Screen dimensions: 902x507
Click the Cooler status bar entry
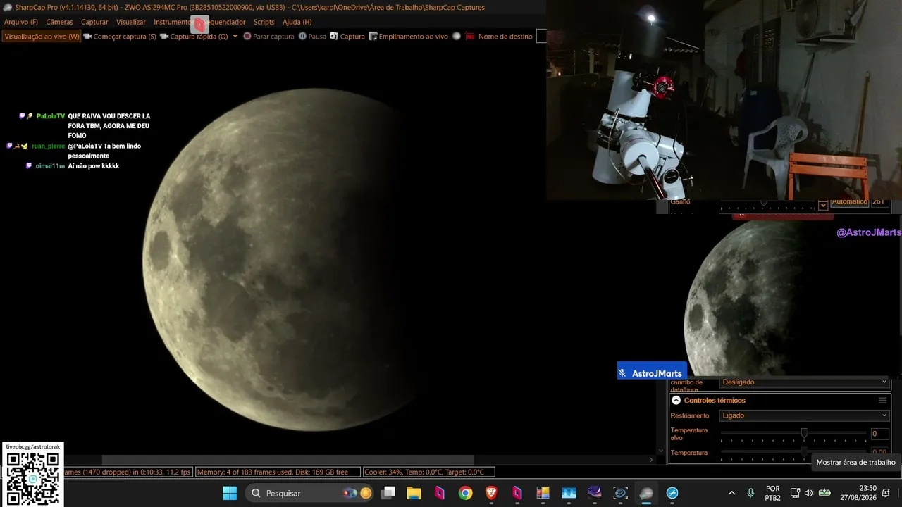428,472
